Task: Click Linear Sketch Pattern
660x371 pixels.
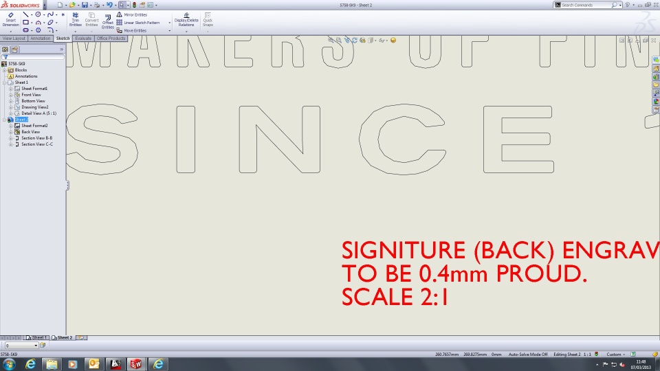Action: (138, 23)
